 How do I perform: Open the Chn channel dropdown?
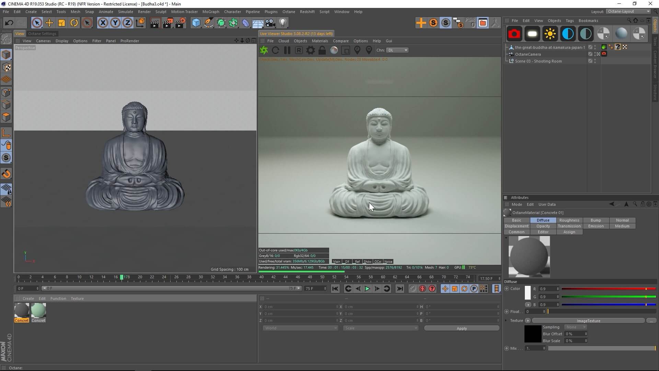(x=398, y=50)
